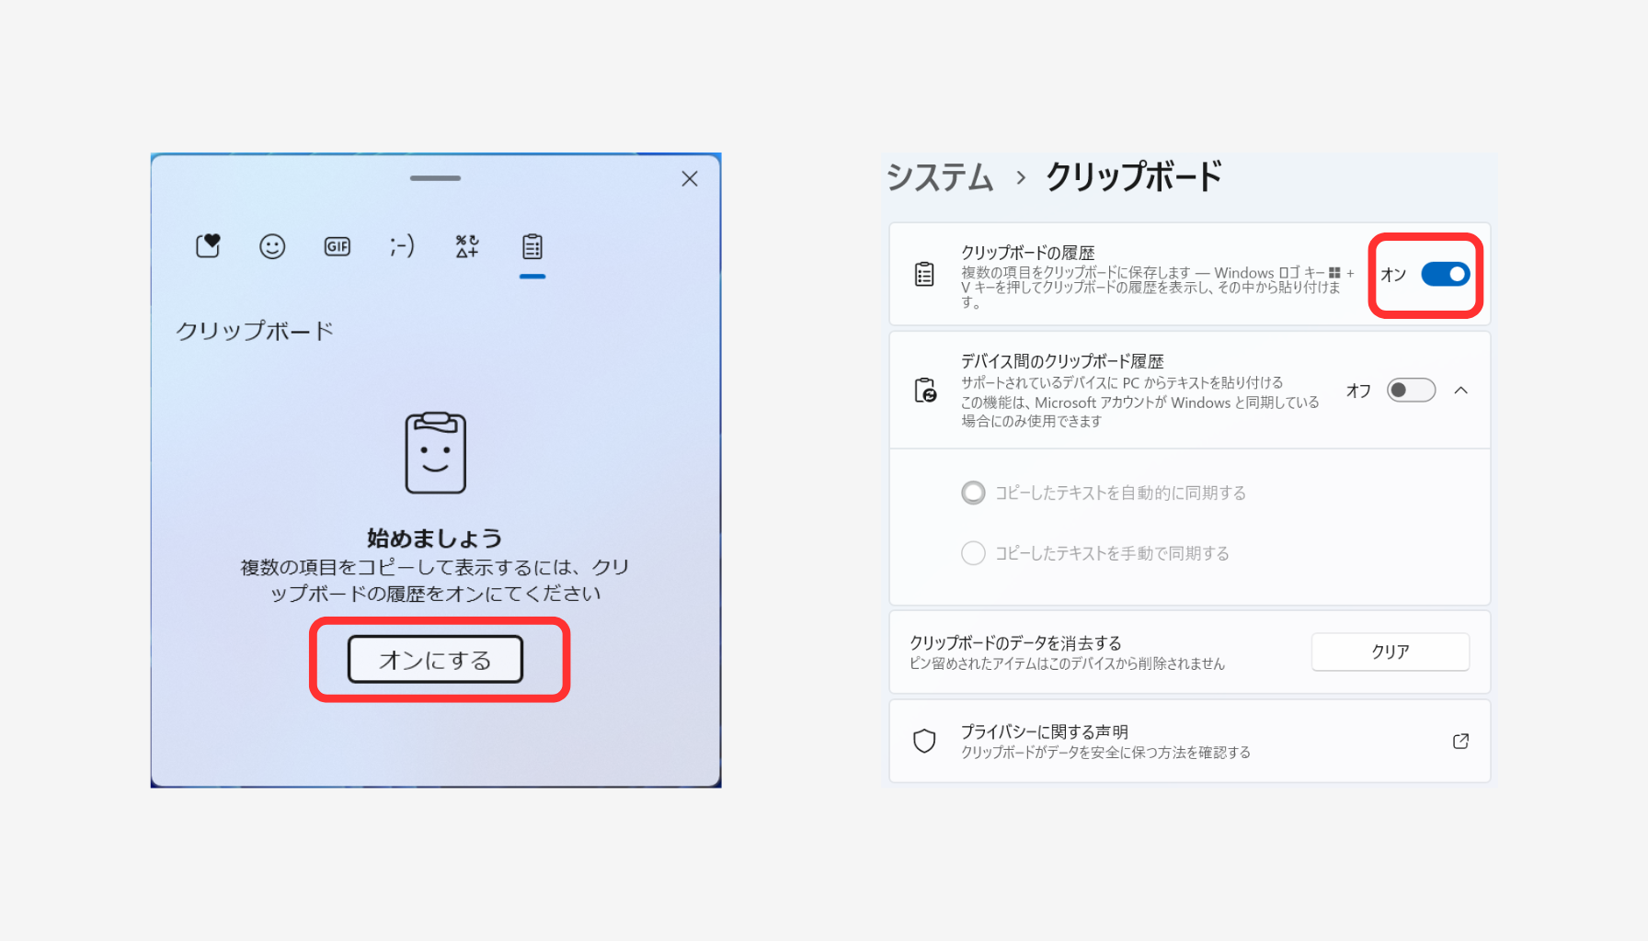Open the symbols tab icon

(467, 246)
